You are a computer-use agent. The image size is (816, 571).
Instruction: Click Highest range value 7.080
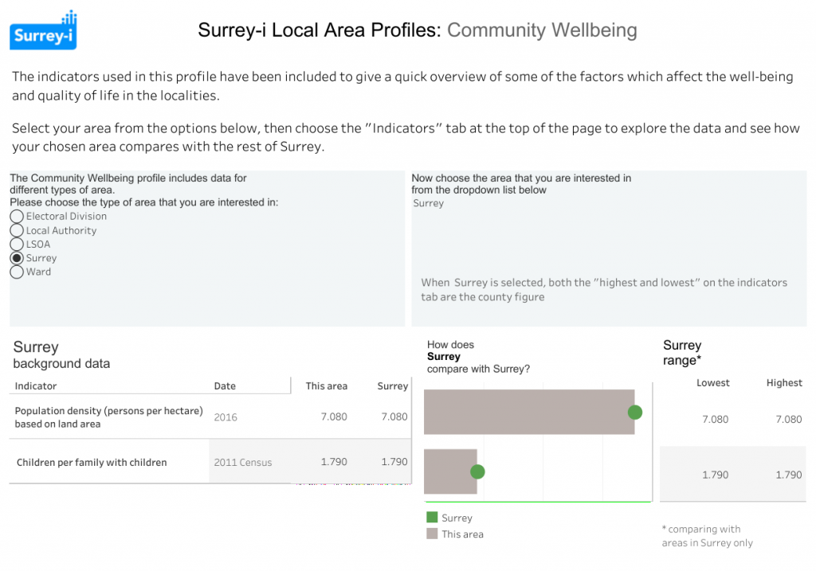(x=789, y=419)
